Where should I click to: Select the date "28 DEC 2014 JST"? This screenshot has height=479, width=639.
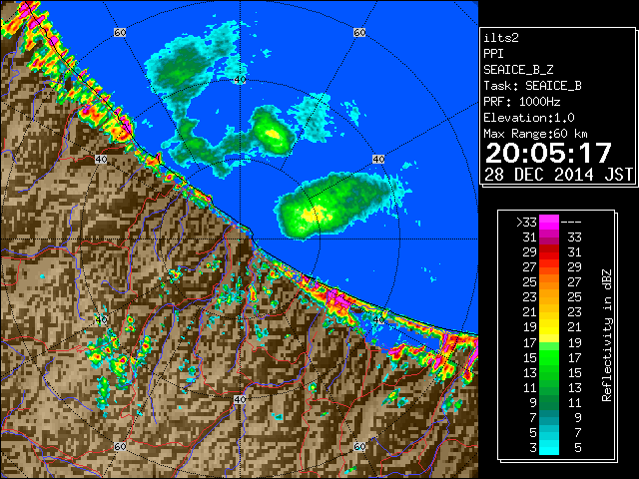pyautogui.click(x=559, y=175)
